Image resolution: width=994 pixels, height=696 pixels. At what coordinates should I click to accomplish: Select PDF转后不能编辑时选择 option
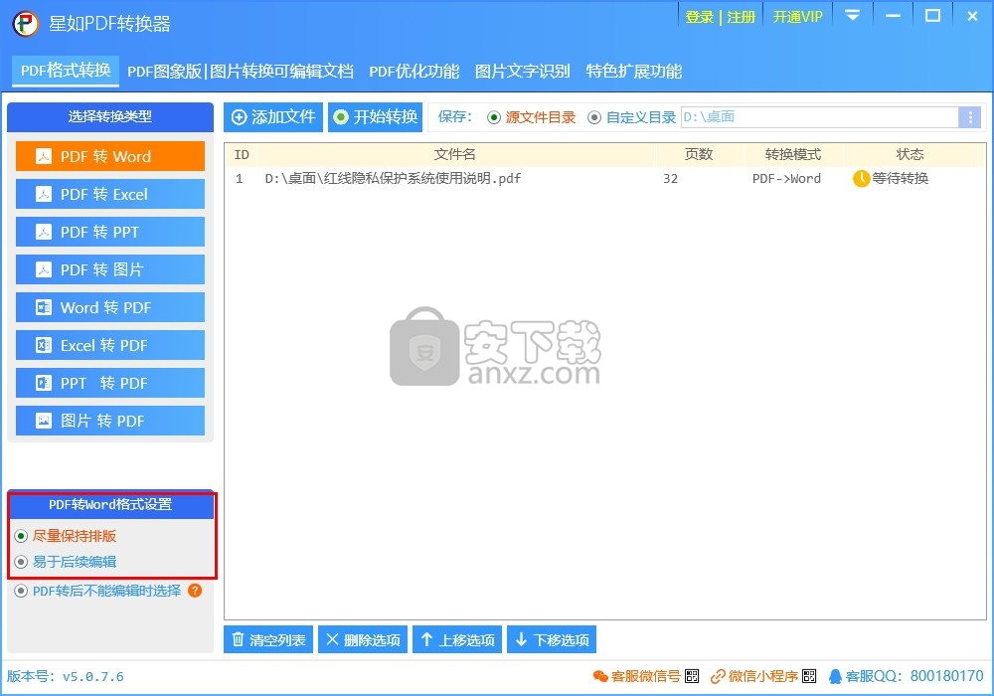[98, 591]
